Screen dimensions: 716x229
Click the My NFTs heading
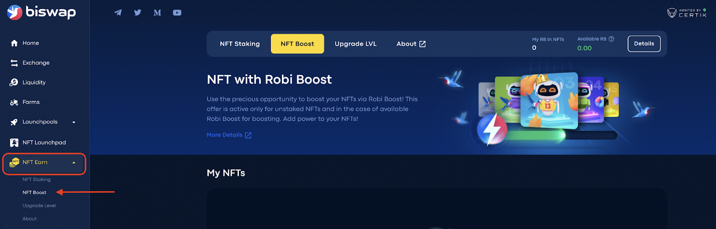226,173
